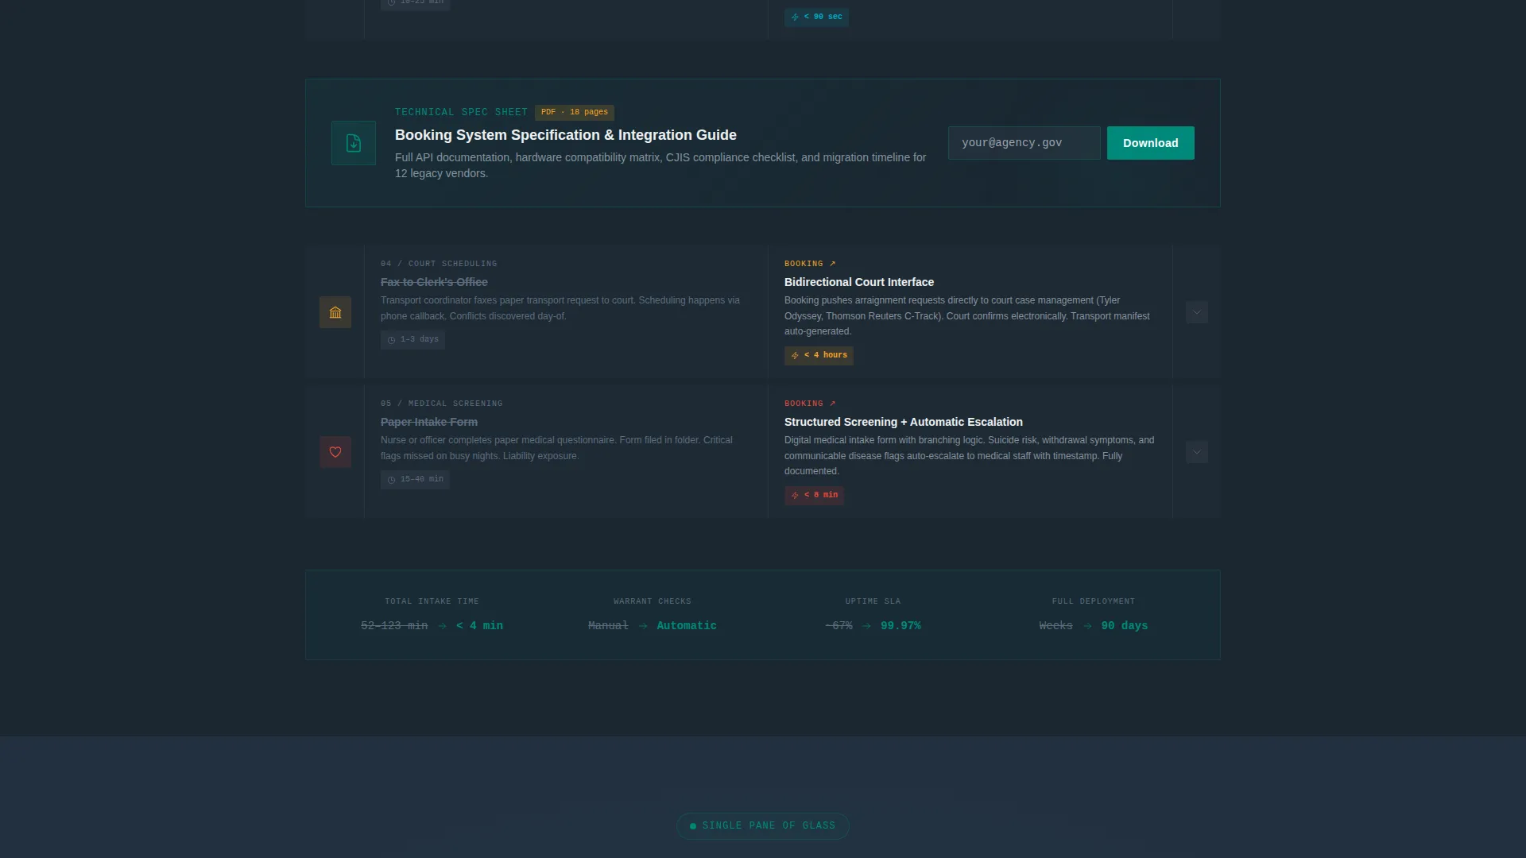The image size is (1526, 858).
Task: Click the 'Bidirectional Court Interface' heading
Action: pos(859,282)
